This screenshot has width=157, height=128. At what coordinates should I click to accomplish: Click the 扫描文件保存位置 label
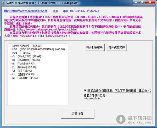95,96
